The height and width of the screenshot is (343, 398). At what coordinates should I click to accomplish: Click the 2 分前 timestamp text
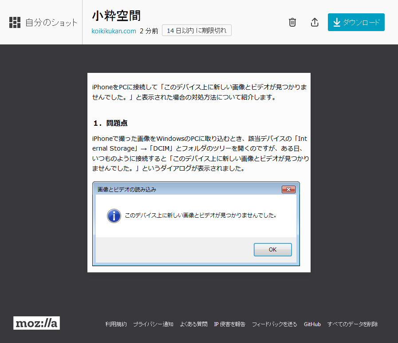point(149,31)
